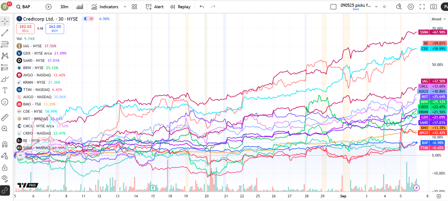Collapse the legend with the chevron below SSRM
Viewport: 448px width, 201px height.
click(x=20, y=156)
